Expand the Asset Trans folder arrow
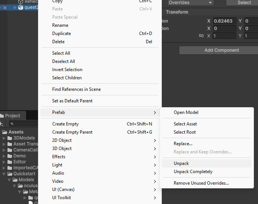The width and height of the screenshot is (258, 204). [x=4, y=144]
